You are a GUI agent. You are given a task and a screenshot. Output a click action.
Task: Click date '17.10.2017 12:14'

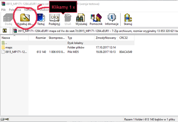[106, 48]
